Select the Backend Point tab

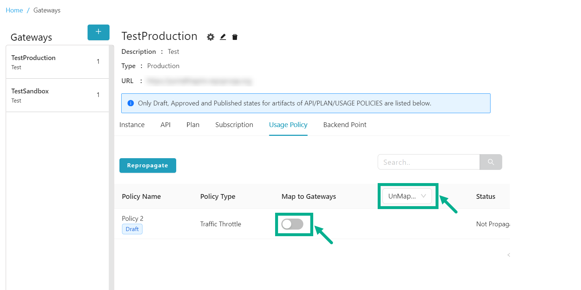(x=345, y=125)
